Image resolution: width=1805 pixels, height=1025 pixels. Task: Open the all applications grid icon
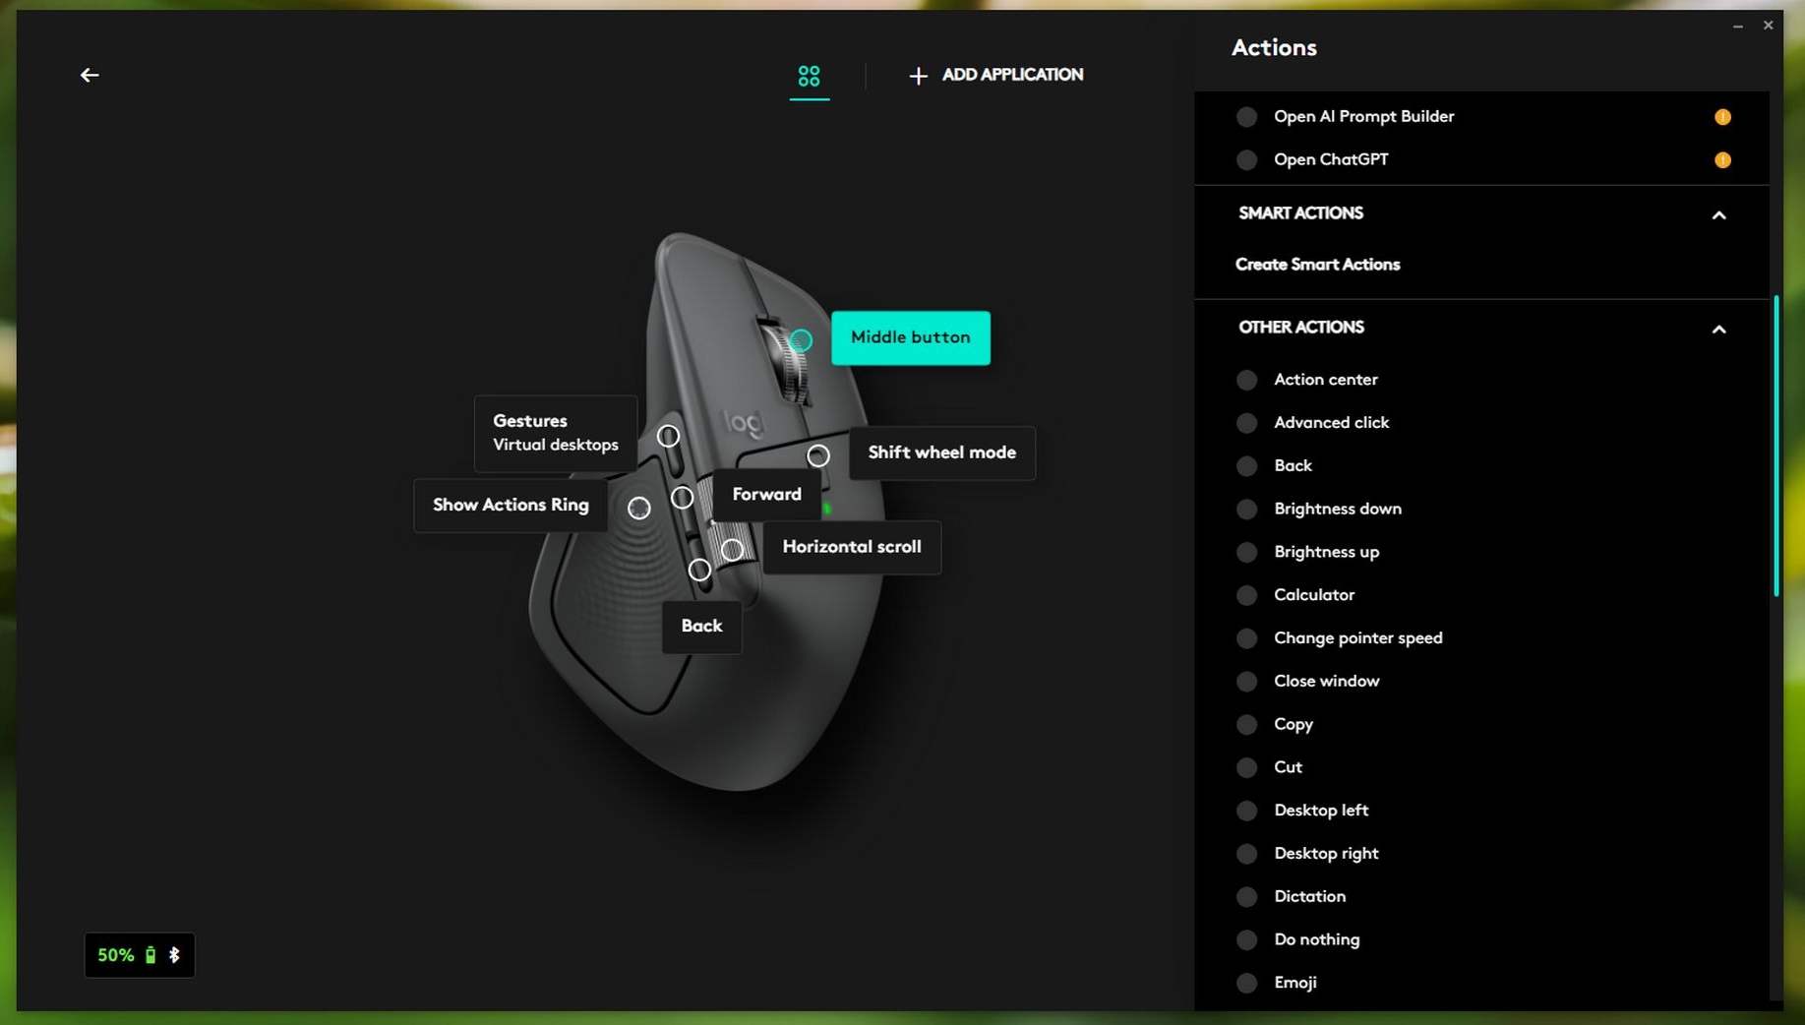[x=809, y=76]
